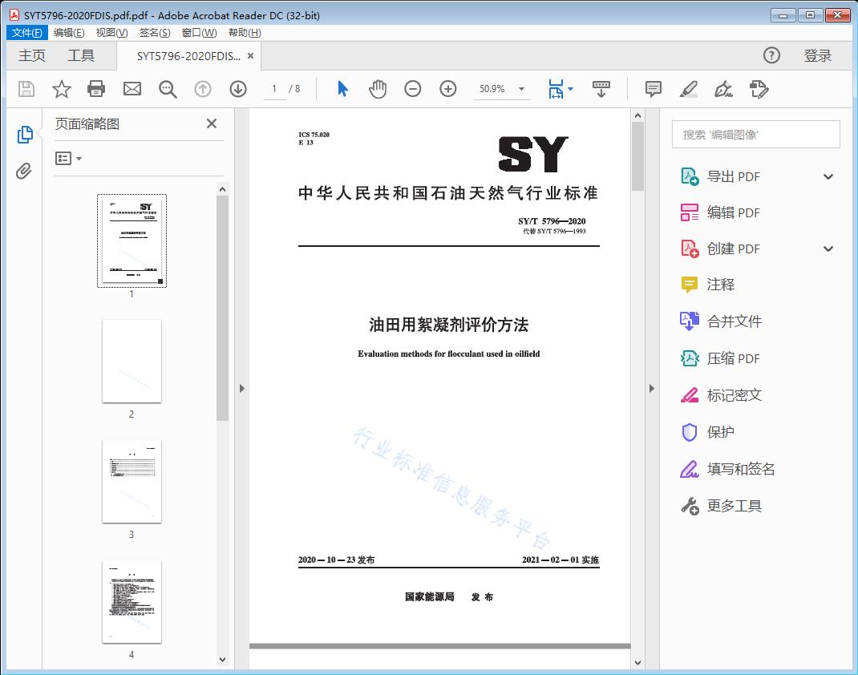Switch to the 工具 tab
This screenshot has width=858, height=675.
(x=81, y=55)
